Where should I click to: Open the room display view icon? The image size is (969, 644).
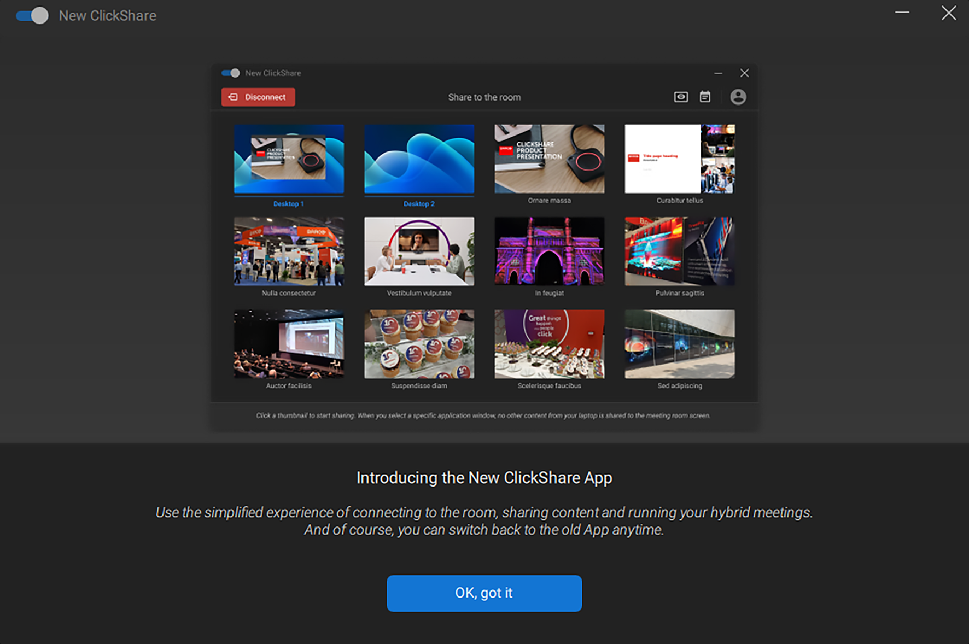681,97
